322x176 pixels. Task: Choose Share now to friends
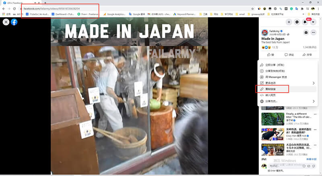click(287, 65)
